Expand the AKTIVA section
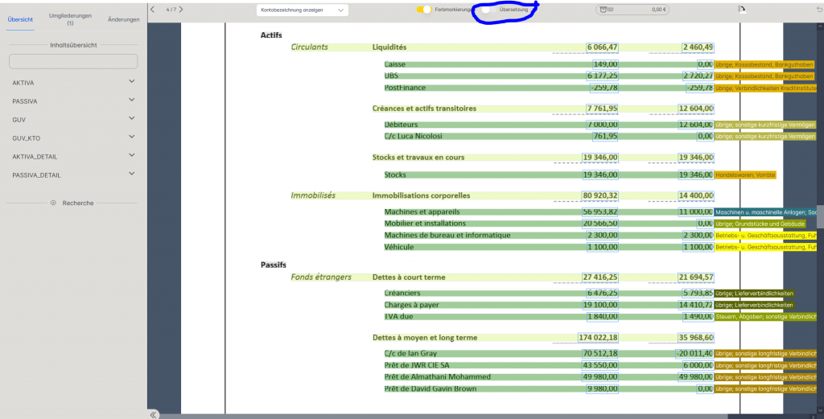 coord(132,82)
